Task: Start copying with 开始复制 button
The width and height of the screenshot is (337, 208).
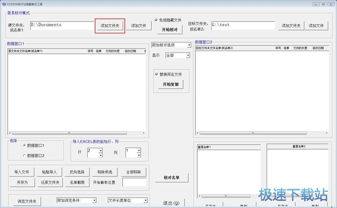Action: coord(171,84)
